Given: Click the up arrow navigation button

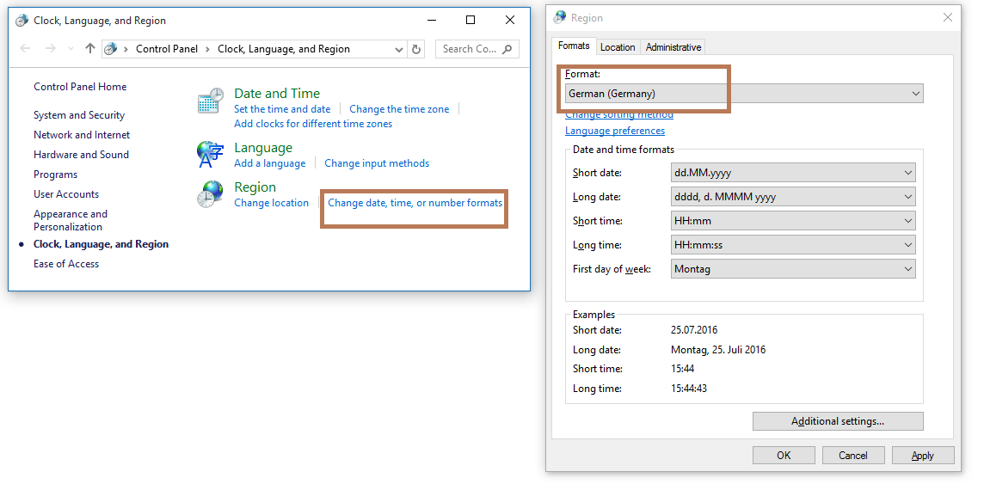Looking at the screenshot, I should coord(89,49).
